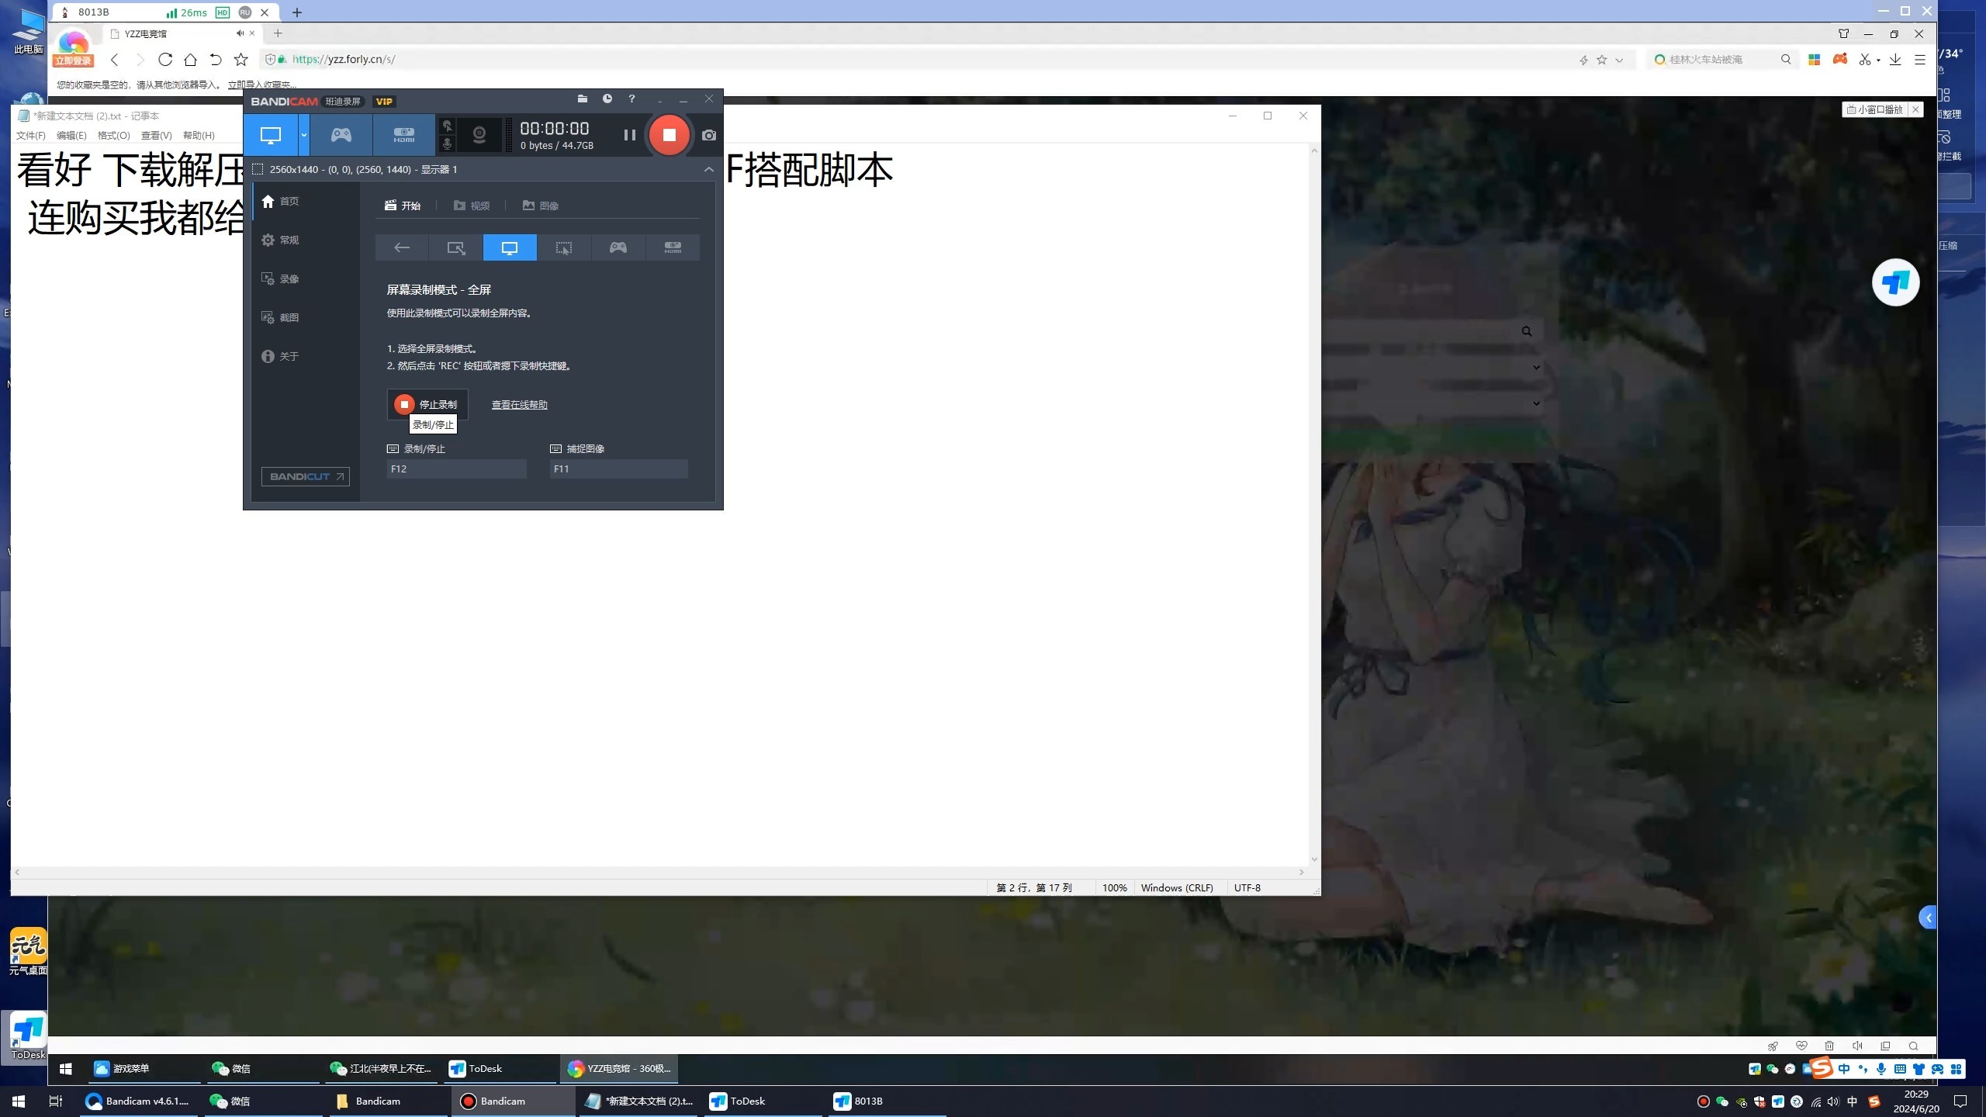Expand address bar dropdown chevron

click(1620, 61)
